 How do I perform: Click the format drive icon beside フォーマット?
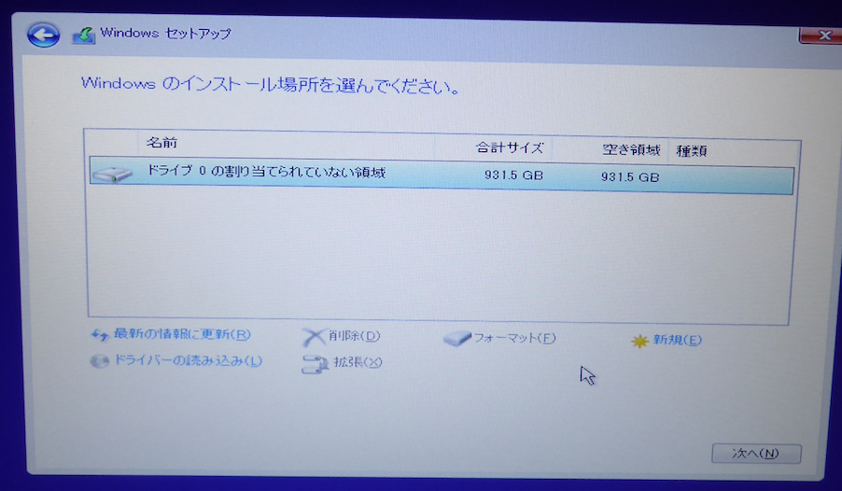[x=457, y=339]
